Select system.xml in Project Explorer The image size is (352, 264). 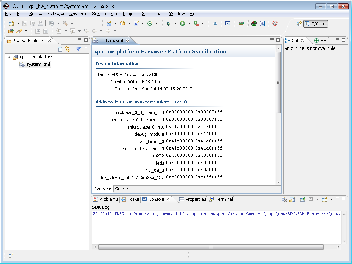coord(38,64)
